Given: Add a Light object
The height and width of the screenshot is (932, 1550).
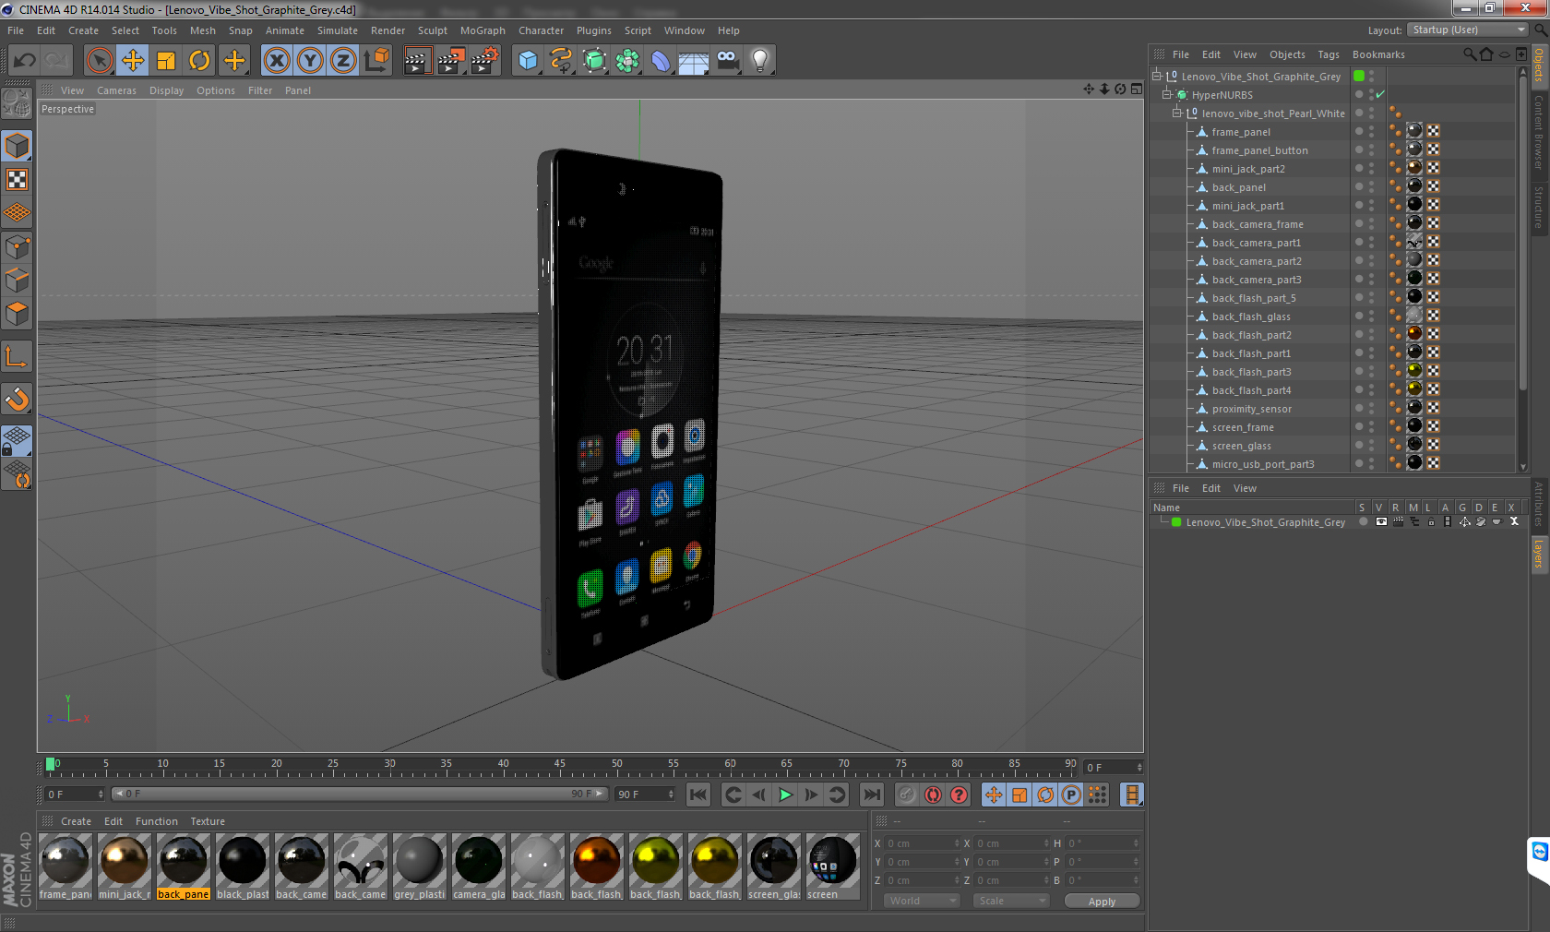Looking at the screenshot, I should point(760,61).
